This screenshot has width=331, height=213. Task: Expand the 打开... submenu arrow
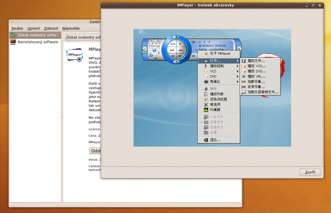pos(238,61)
